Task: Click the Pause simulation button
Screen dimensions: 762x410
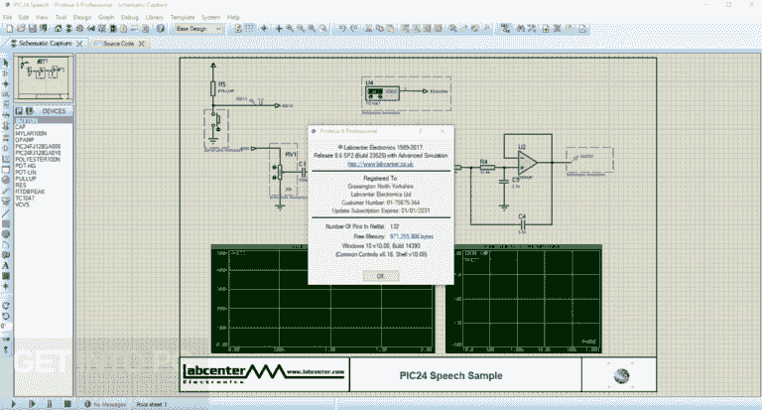Action: pos(49,404)
